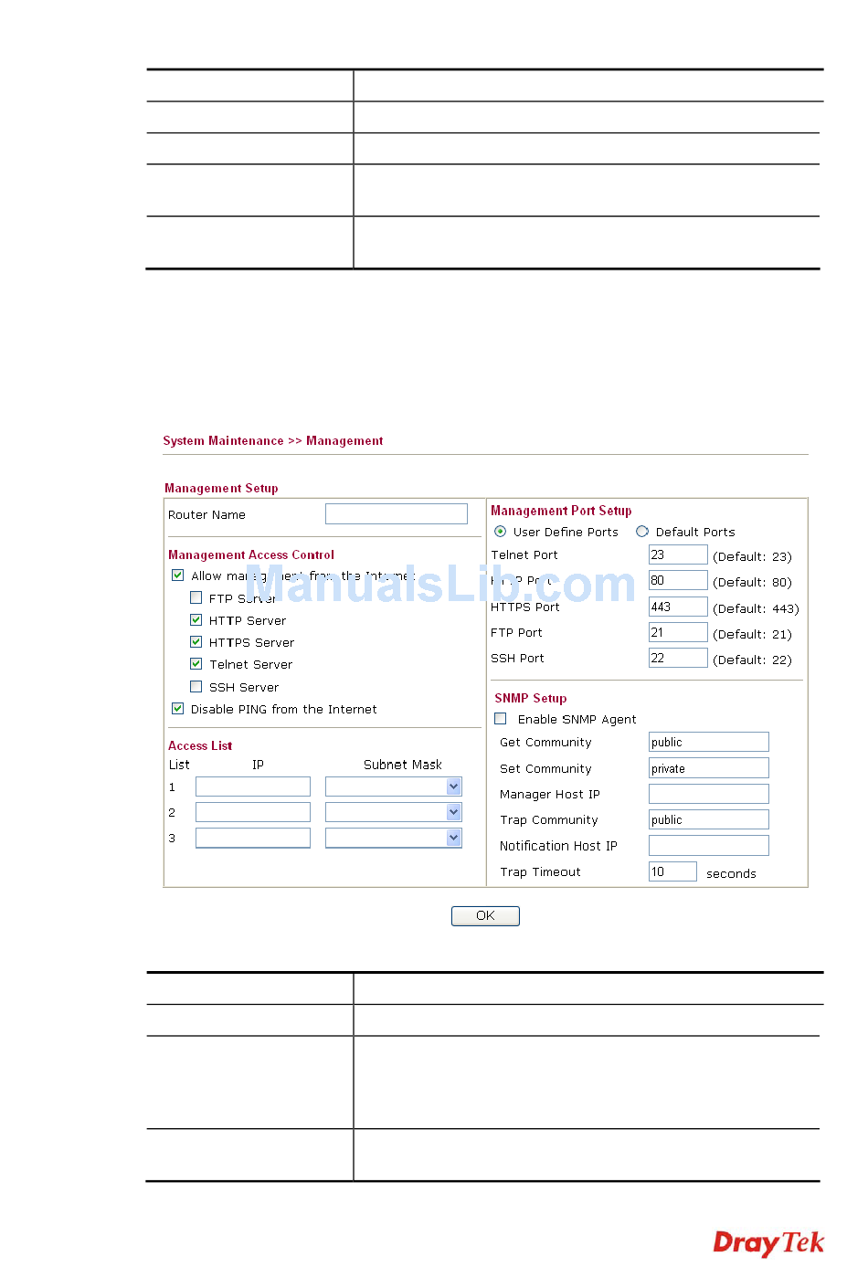Uncheck the HTTP Server checkbox

[x=196, y=619]
